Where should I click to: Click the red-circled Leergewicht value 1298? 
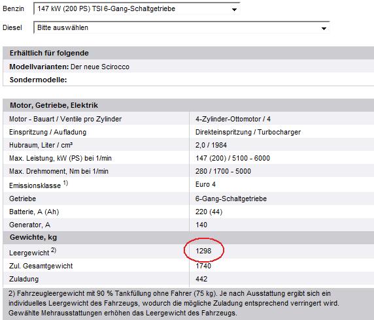pyautogui.click(x=203, y=251)
